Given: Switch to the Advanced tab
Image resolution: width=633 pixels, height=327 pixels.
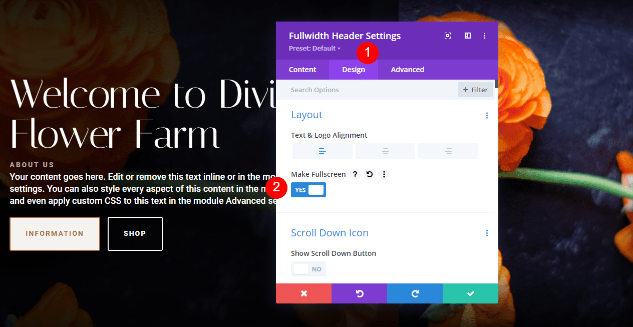Looking at the screenshot, I should point(407,70).
